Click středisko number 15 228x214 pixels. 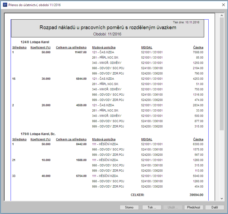click(14, 79)
